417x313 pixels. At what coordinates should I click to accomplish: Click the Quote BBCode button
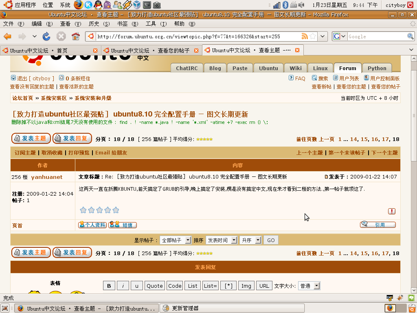click(x=155, y=286)
